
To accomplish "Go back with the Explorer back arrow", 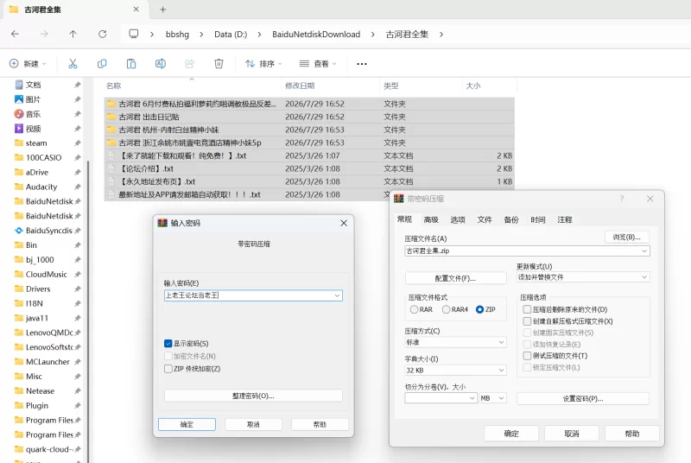I will (x=15, y=34).
